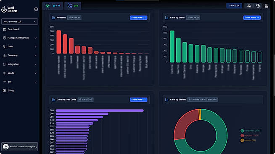Viewport: 275px width, 154px height.
Task: Open Management Console menu
Action: [x=18, y=38]
